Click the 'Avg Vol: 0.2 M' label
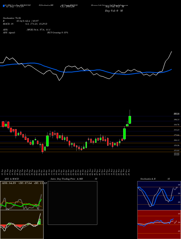Image resolution: width=181 pixels, height=239 pixels. coord(114,7)
